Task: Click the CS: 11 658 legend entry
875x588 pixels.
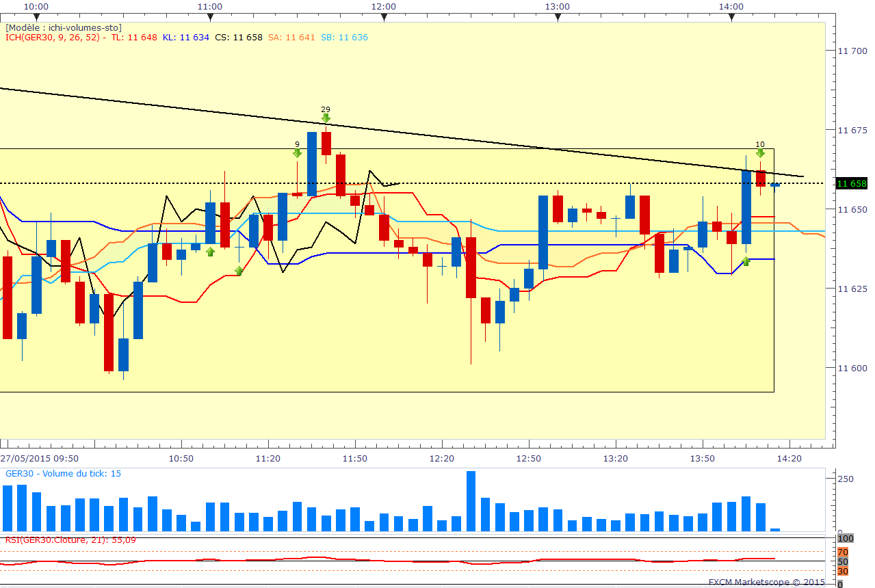Action: pyautogui.click(x=238, y=38)
